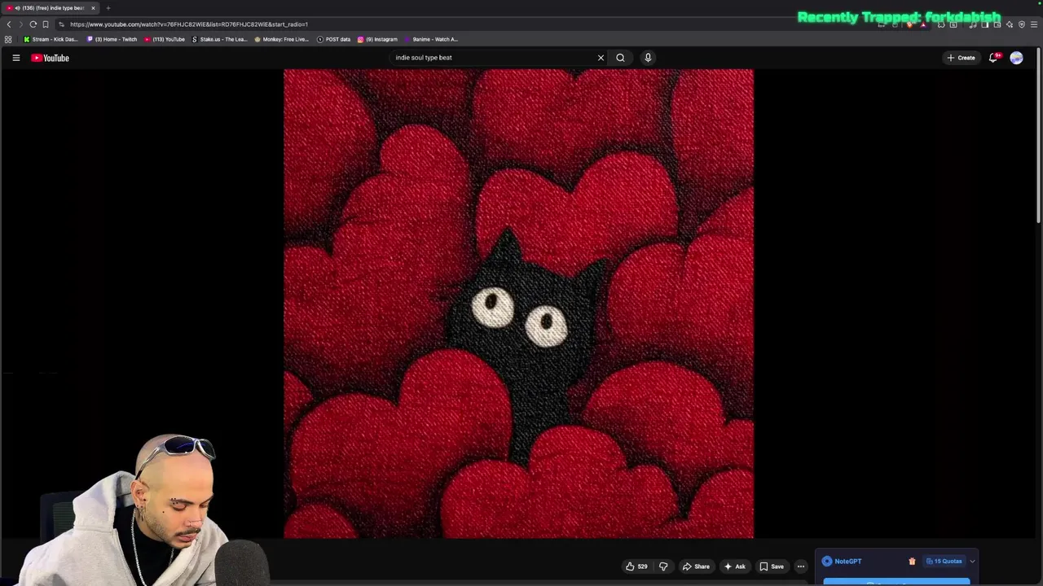
Task: Open the VPN shield icon
Action: point(1022,25)
